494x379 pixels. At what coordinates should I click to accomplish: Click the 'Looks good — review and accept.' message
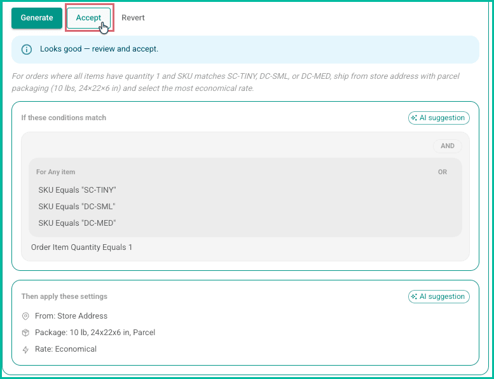[99, 49]
